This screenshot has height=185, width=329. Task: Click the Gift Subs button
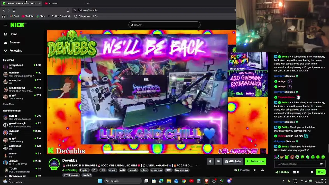tap(233, 161)
